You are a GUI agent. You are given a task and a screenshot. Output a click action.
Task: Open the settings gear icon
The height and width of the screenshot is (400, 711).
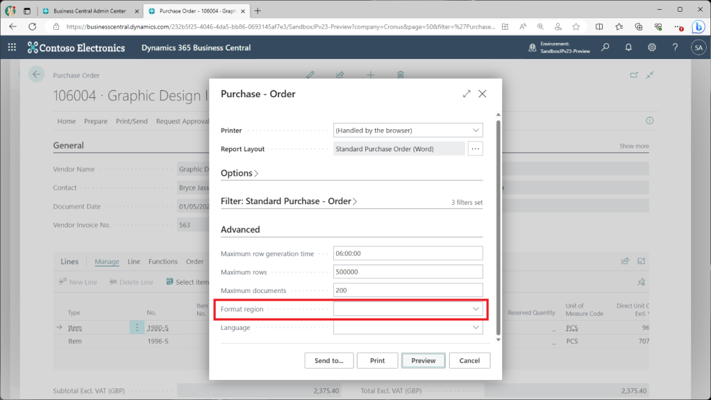pyautogui.click(x=652, y=47)
